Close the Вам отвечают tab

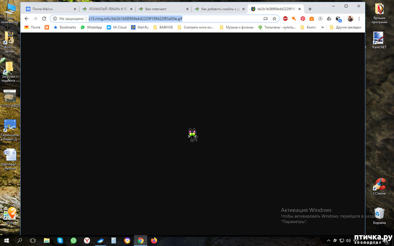coord(187,9)
